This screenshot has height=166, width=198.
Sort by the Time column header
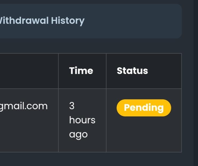pyautogui.click(x=81, y=71)
